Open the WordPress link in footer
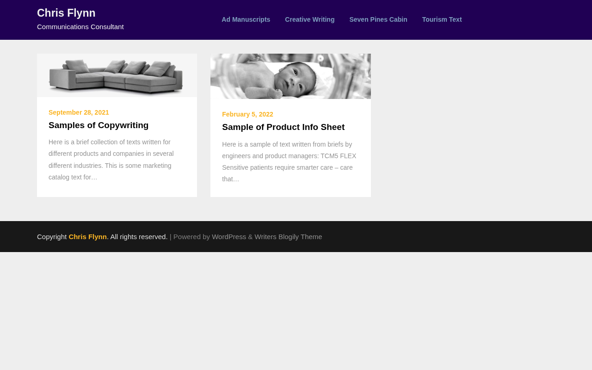This screenshot has height=370, width=592. [x=229, y=237]
